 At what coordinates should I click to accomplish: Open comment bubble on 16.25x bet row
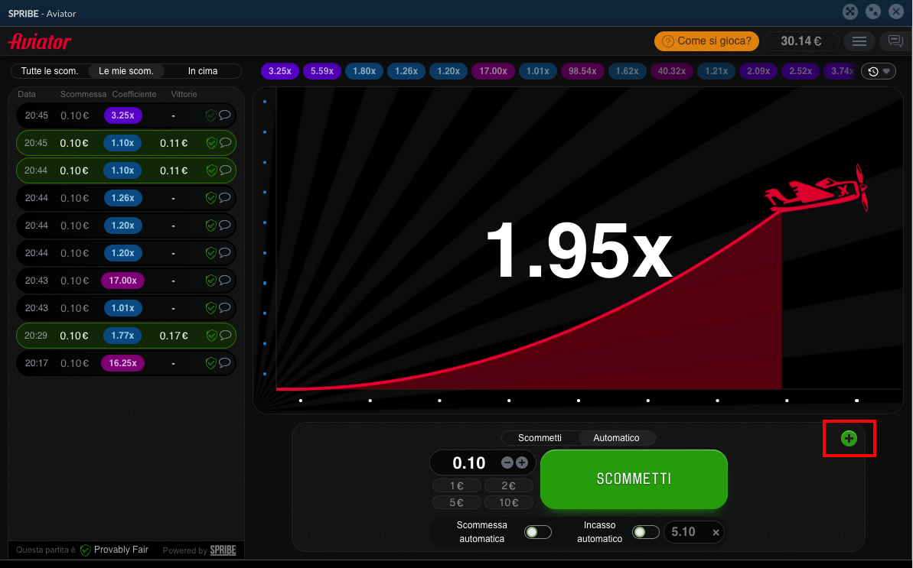tap(225, 363)
